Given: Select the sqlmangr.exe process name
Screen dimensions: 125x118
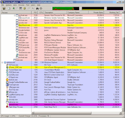Looking at the screenshot, I should click(x=13, y=102).
